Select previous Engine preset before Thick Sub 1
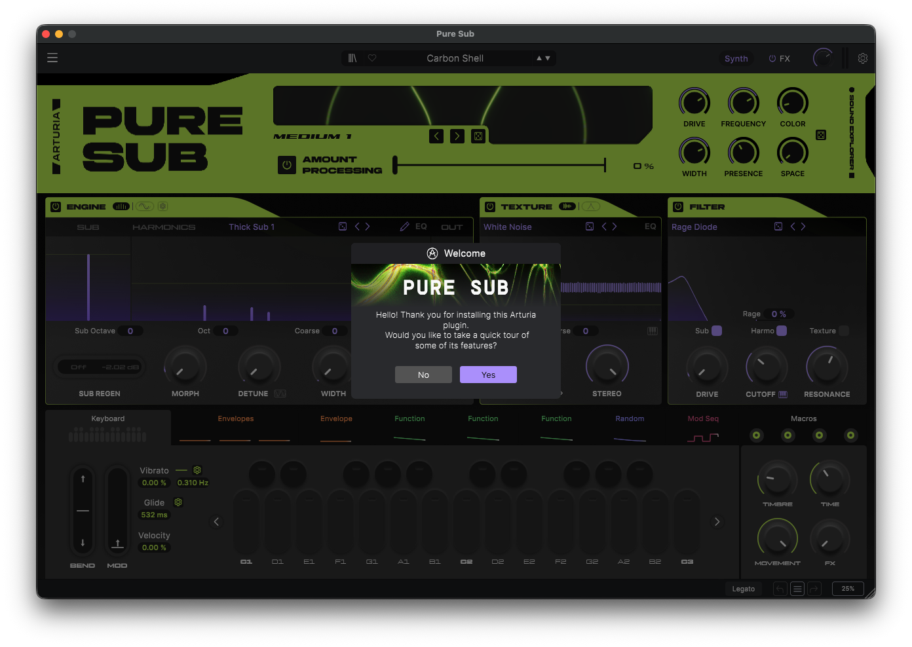 coord(357,227)
